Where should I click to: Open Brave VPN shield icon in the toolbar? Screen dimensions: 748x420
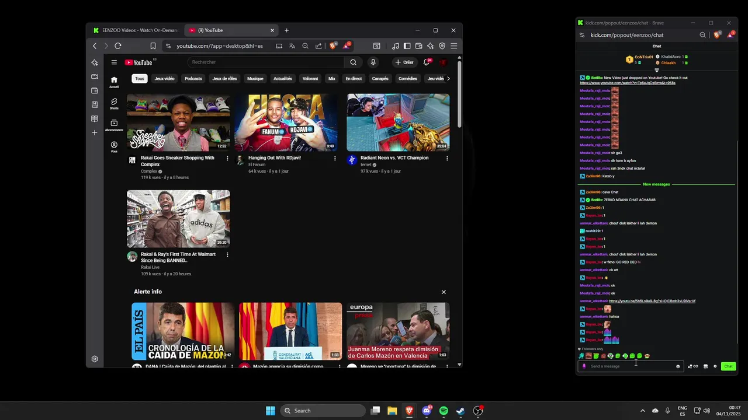tap(442, 46)
